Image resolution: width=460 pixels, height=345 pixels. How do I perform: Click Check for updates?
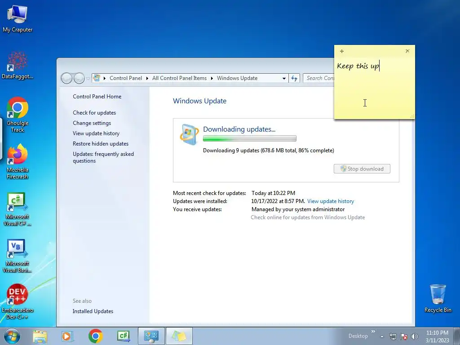pyautogui.click(x=94, y=113)
